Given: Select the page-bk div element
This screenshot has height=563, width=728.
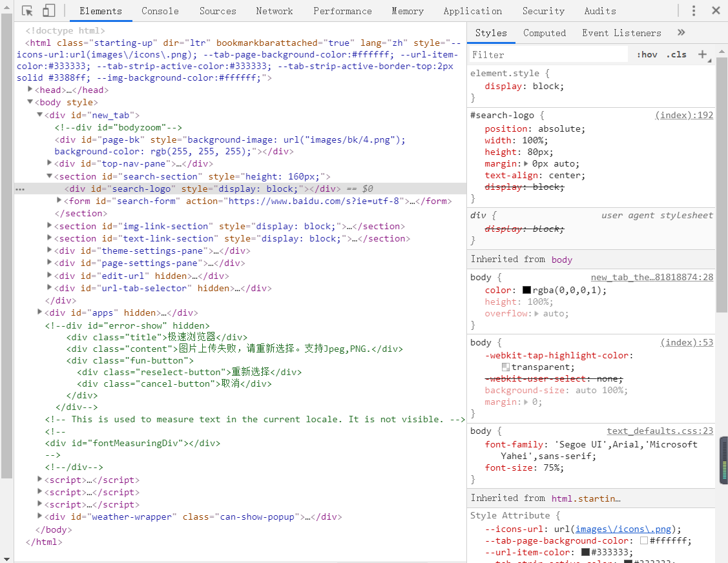Looking at the screenshot, I should [230, 145].
